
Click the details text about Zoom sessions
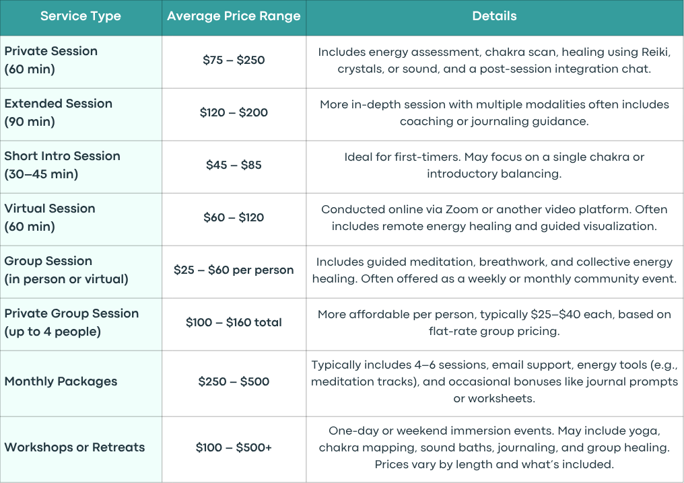pos(495,217)
